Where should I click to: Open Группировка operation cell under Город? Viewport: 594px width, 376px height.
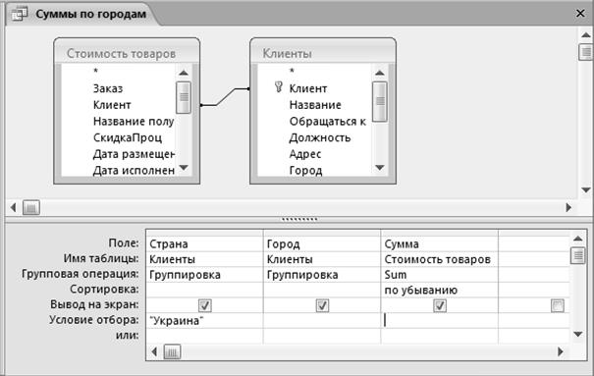322,275
